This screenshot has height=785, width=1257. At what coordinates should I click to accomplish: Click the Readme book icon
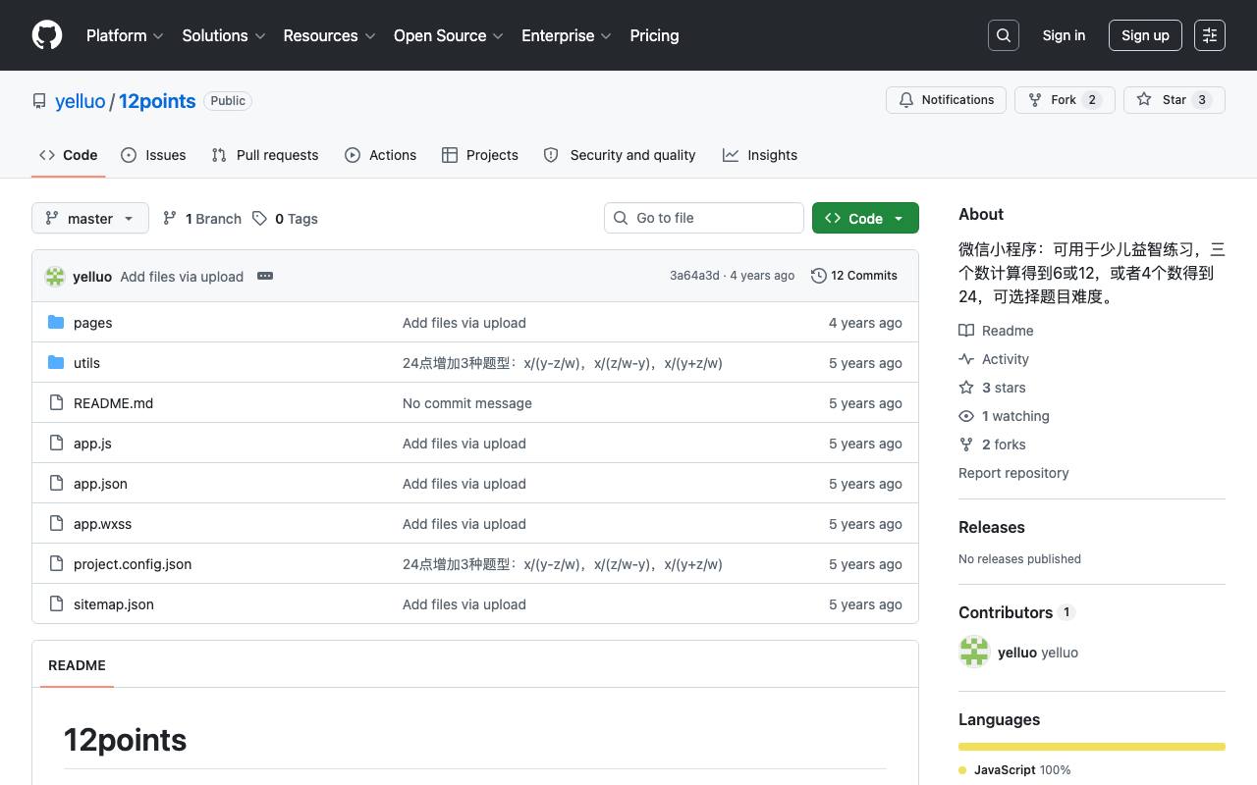(966, 331)
